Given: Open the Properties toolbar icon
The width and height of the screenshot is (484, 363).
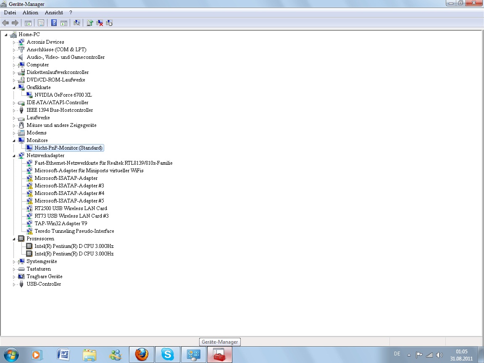Looking at the screenshot, I should pyautogui.click(x=41, y=23).
